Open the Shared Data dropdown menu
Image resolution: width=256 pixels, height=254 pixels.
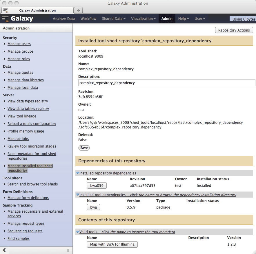[x=114, y=19]
